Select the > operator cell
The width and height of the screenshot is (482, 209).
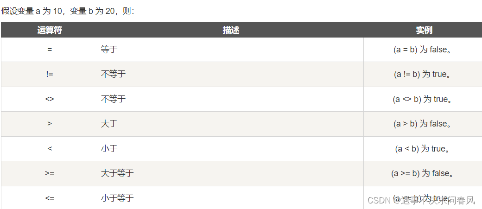50,124
